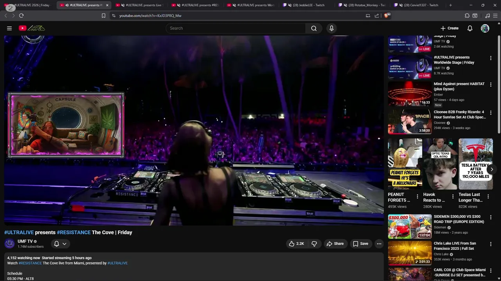
Task: Click the share page icon in address bar
Action: tap(377, 16)
